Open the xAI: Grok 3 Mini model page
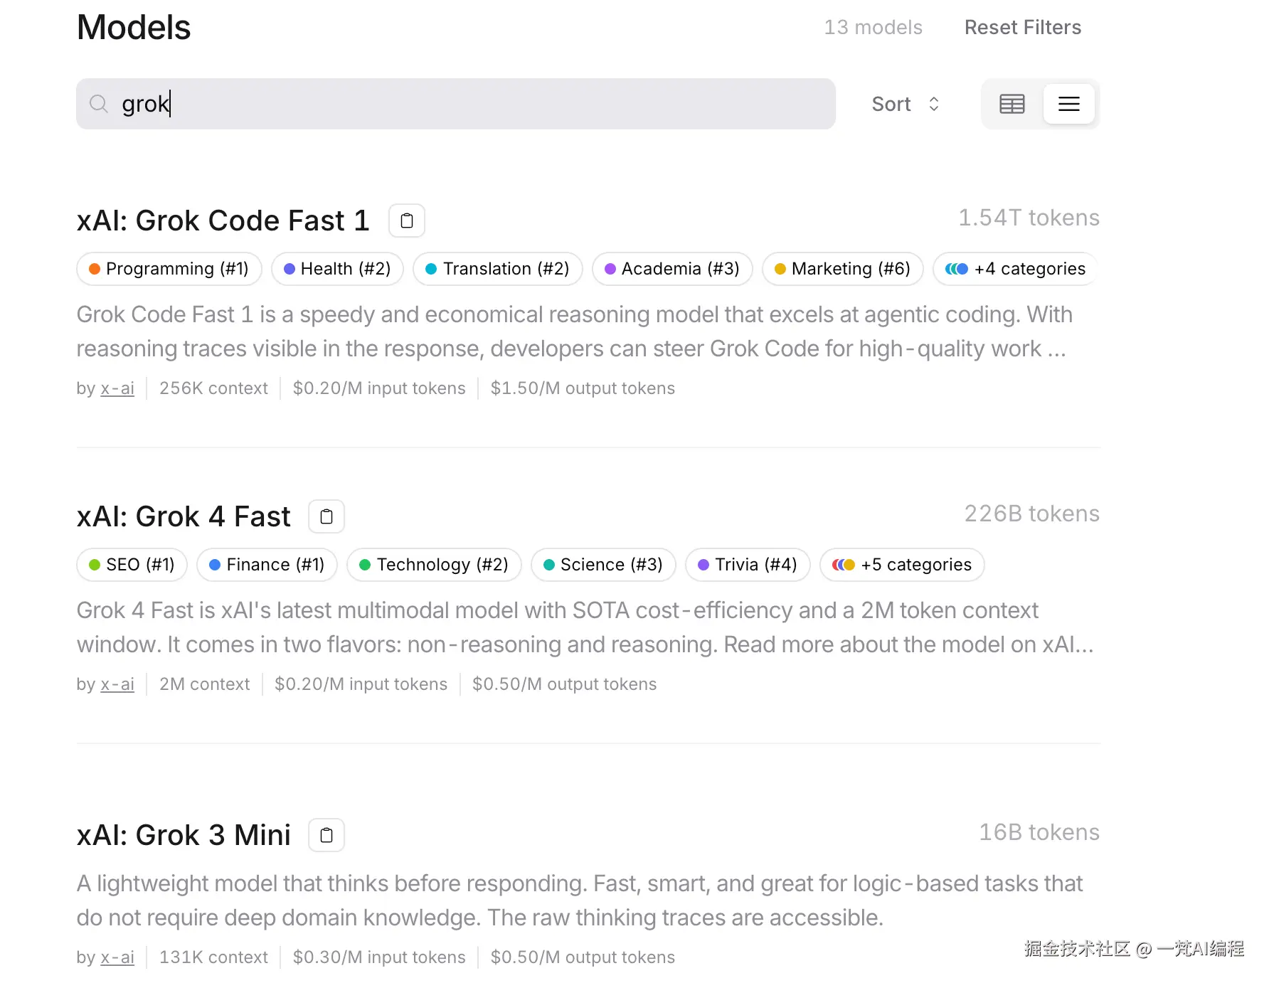Screen dimensions: 1269x983 [x=184, y=835]
